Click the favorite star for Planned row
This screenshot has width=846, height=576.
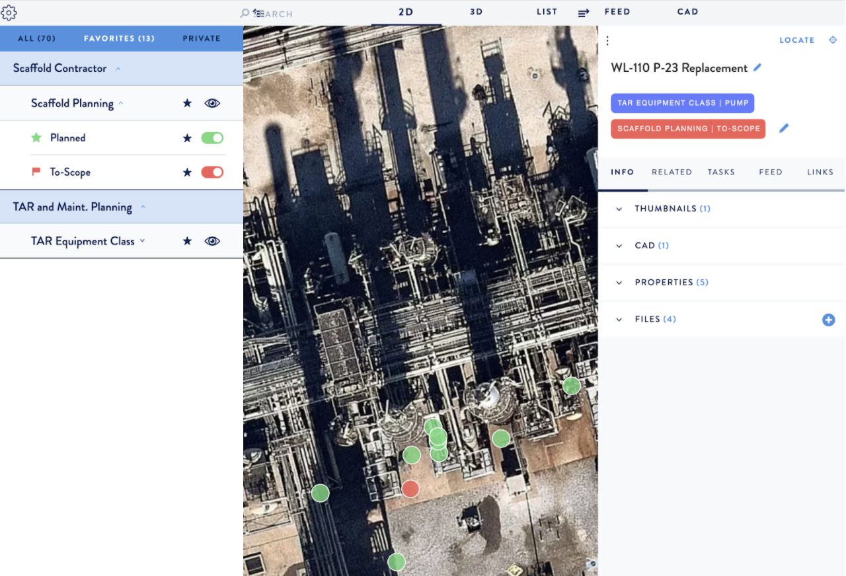tap(187, 138)
